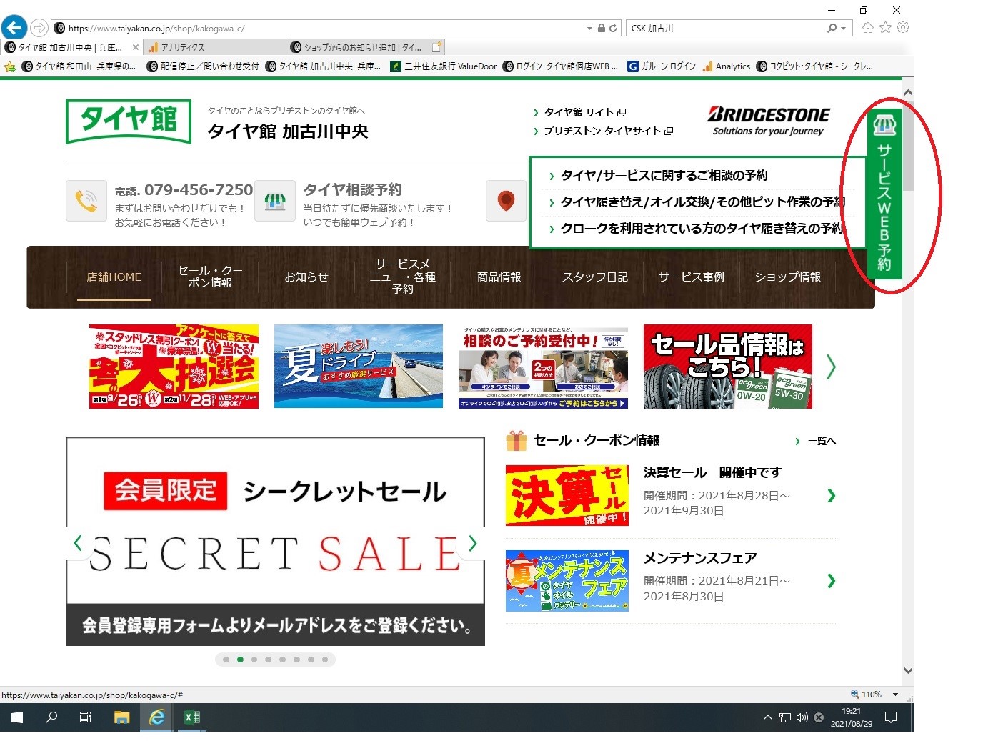Click the address bar lock icon
The height and width of the screenshot is (741, 988).
pyautogui.click(x=602, y=29)
